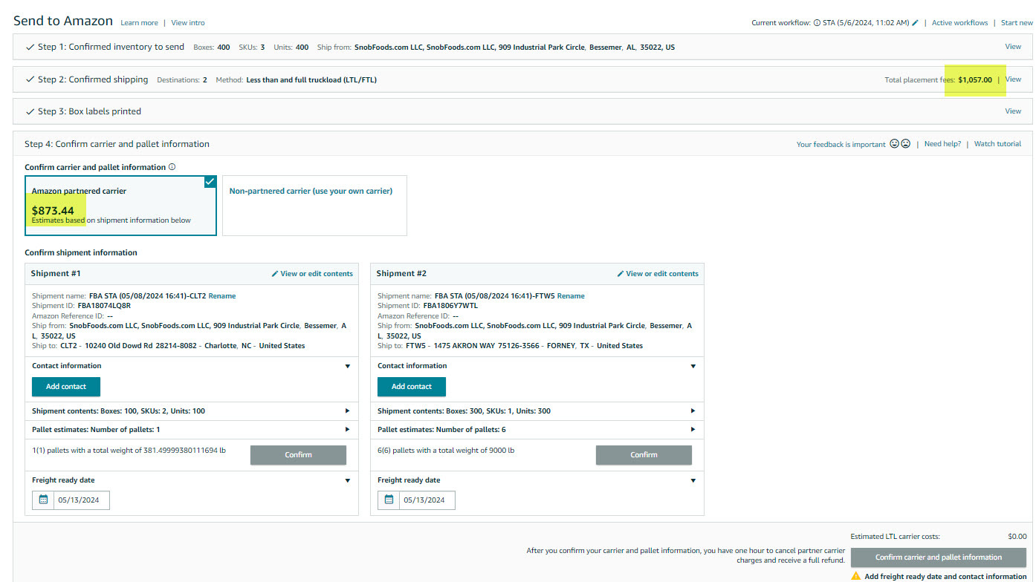Confirm the 6 pallets weight for Shipment #2
Viewport: 1036px width, 582px height.
(x=644, y=455)
